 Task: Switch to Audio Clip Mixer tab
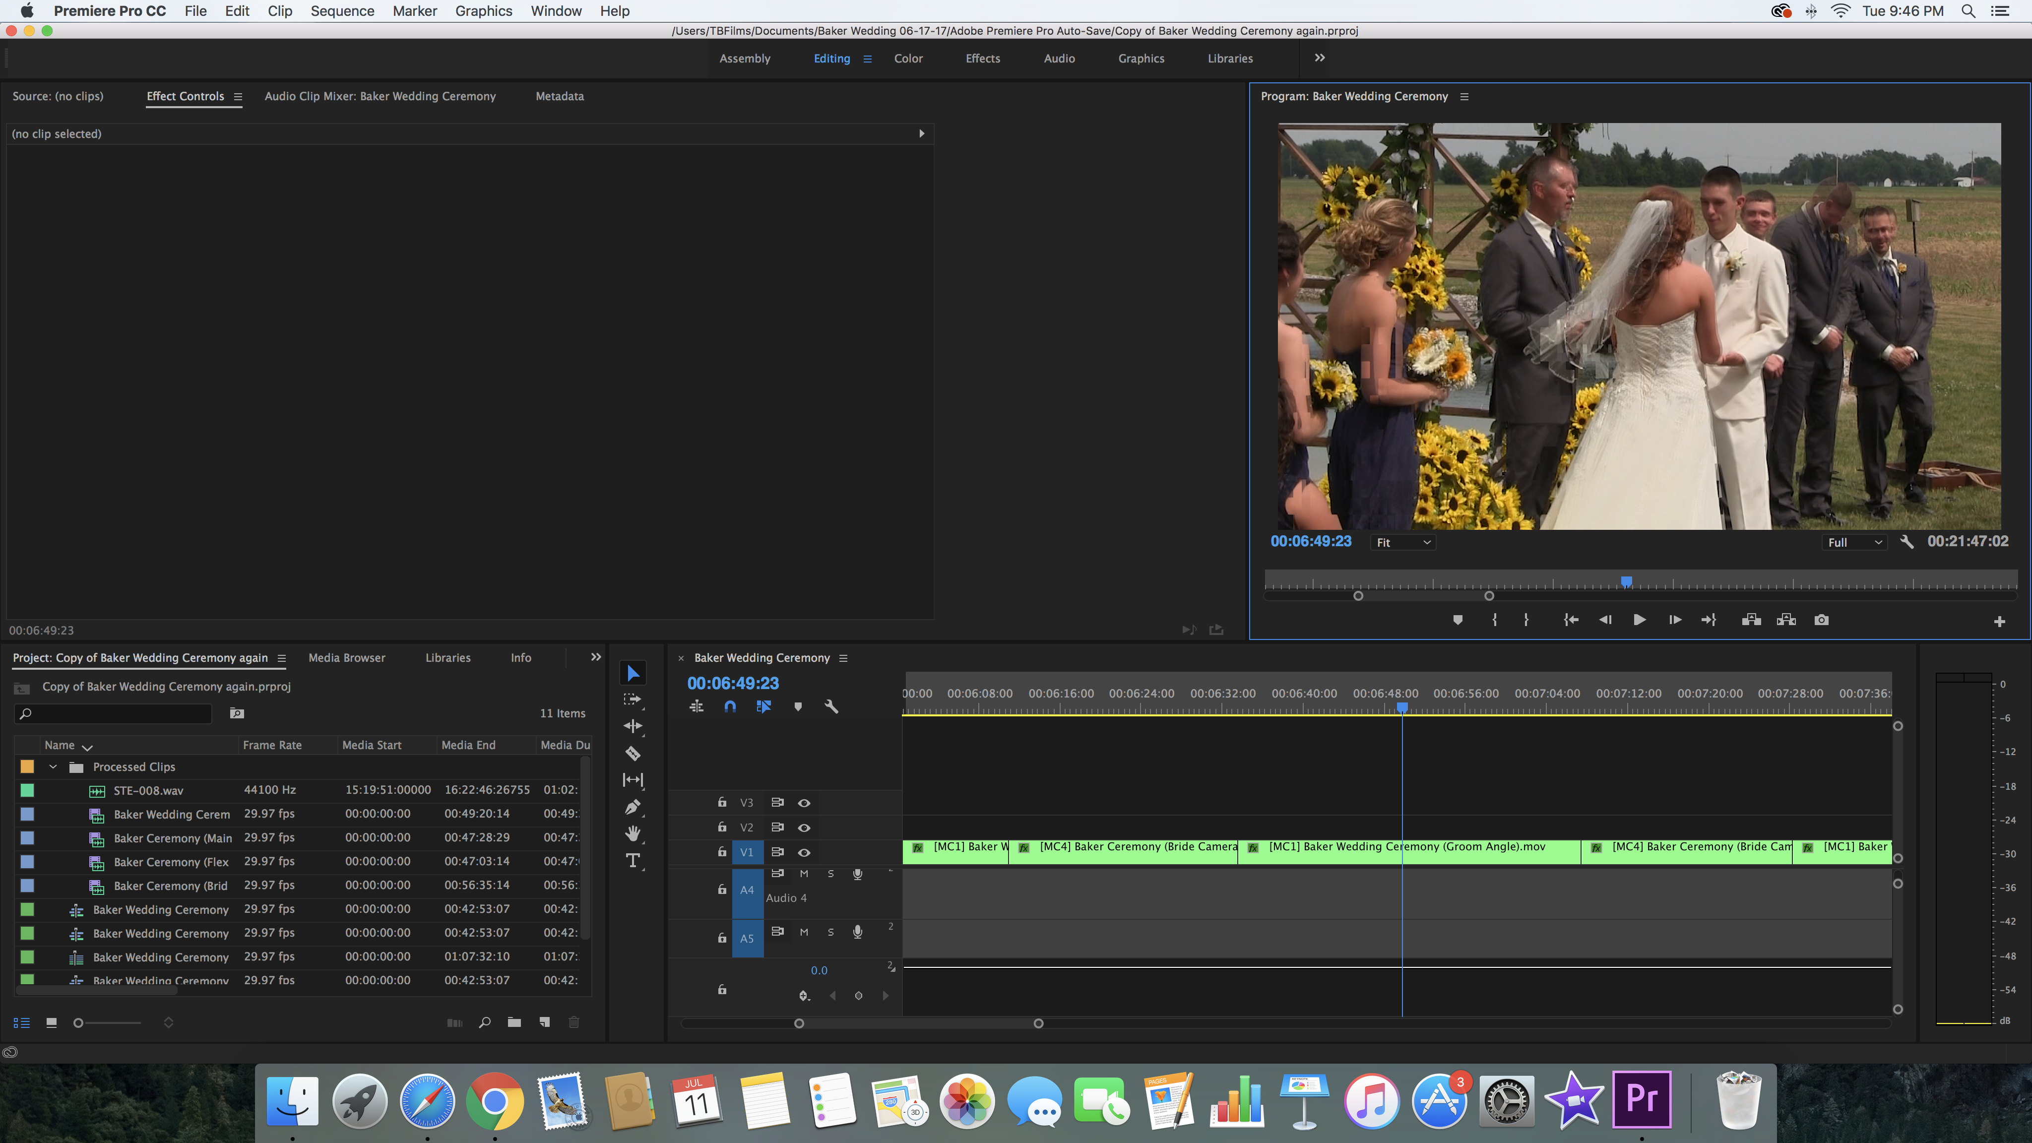pyautogui.click(x=380, y=96)
